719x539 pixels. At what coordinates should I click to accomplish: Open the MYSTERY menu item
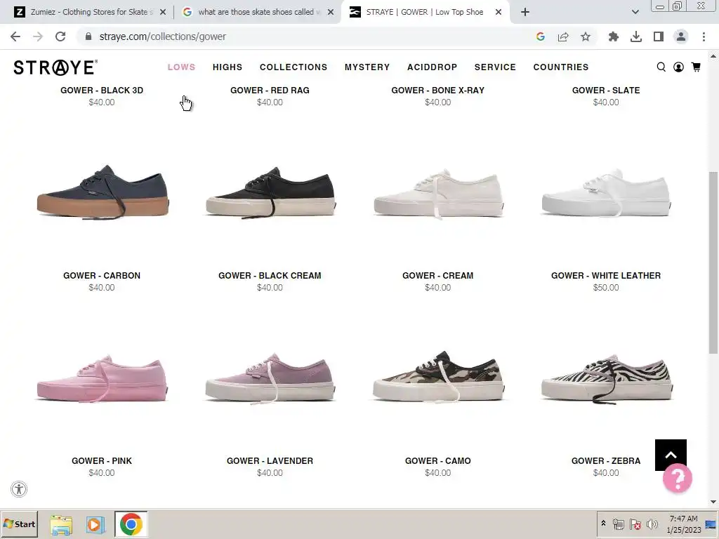[x=367, y=67]
